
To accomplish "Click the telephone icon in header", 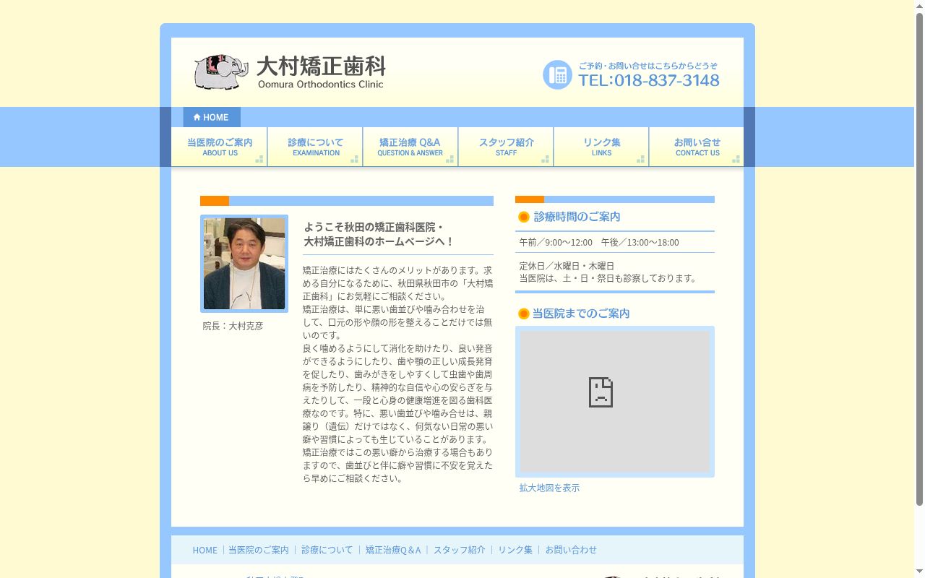I will point(557,74).
